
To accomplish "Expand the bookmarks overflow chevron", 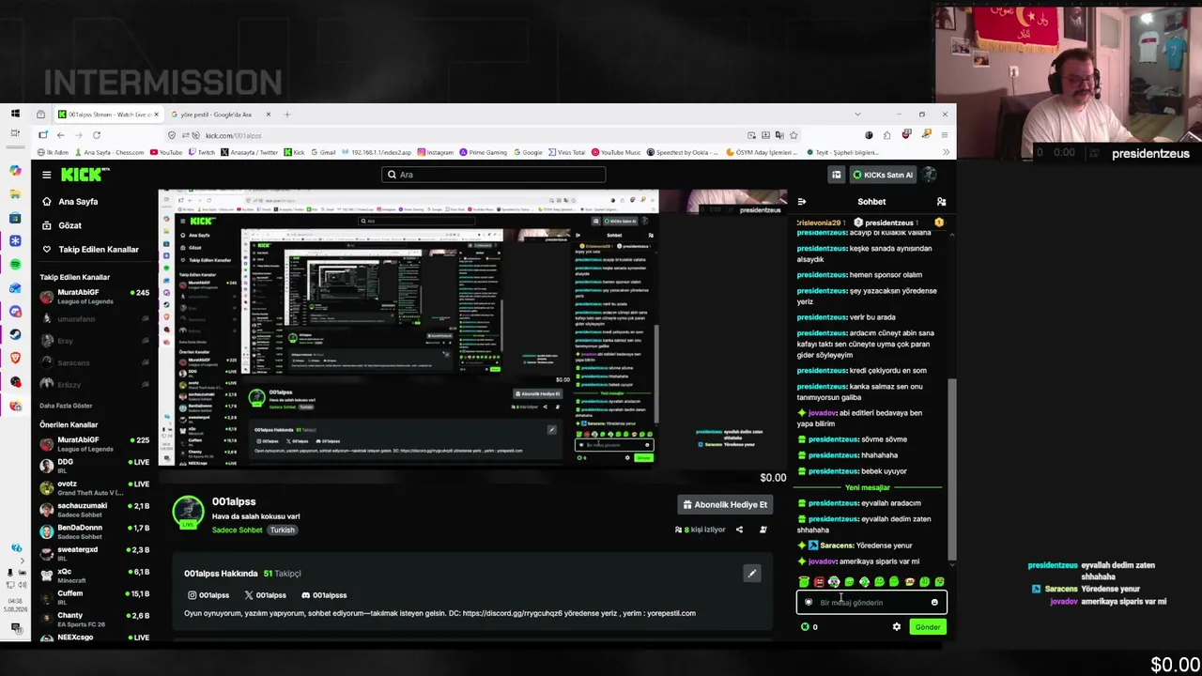I will coord(946,152).
